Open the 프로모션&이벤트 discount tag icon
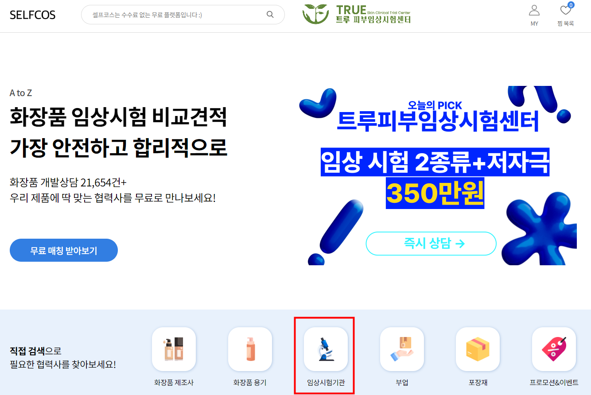The width and height of the screenshot is (591, 395). click(x=554, y=349)
